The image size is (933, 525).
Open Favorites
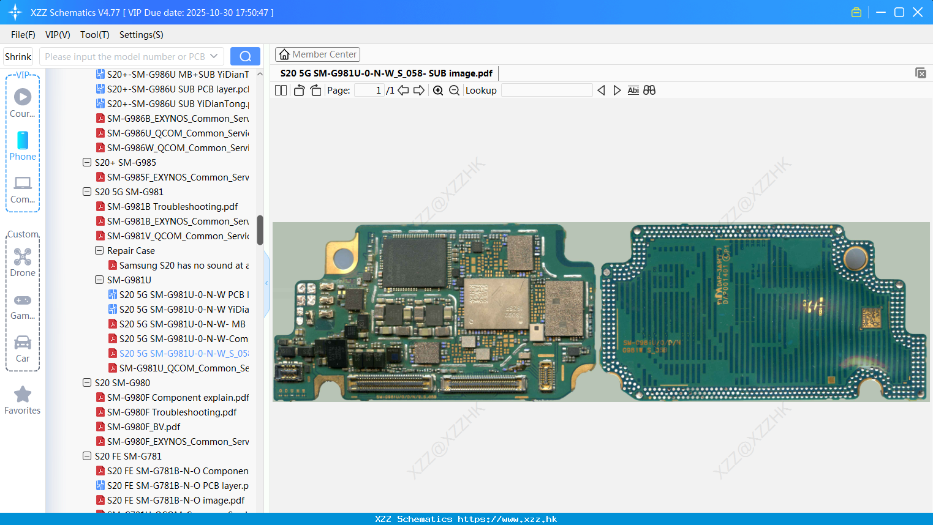(x=23, y=401)
